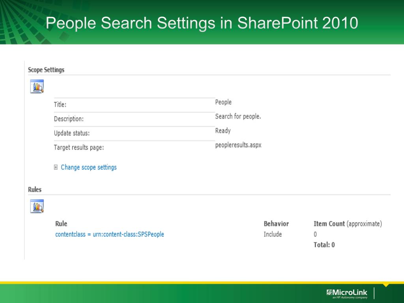Click the title value People
This screenshot has height=303, width=404.
click(x=223, y=102)
